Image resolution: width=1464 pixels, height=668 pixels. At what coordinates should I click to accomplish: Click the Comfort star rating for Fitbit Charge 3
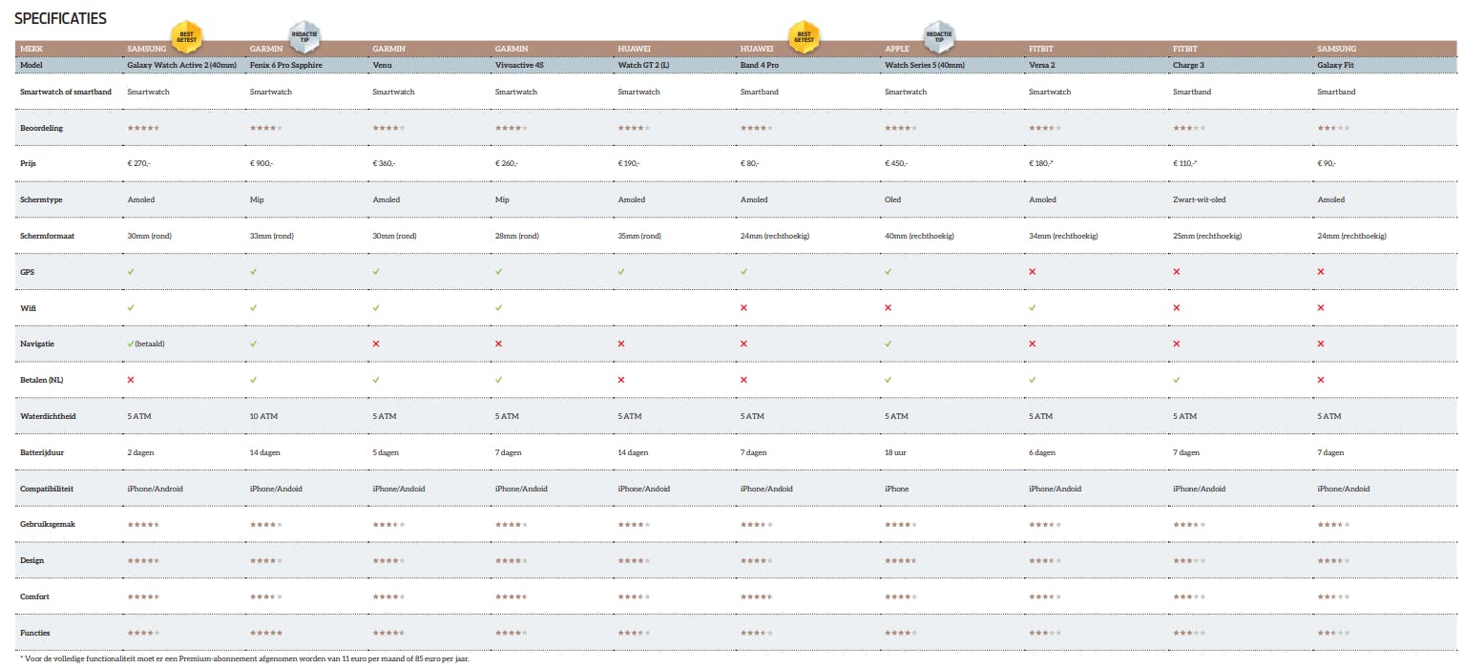(x=1189, y=596)
